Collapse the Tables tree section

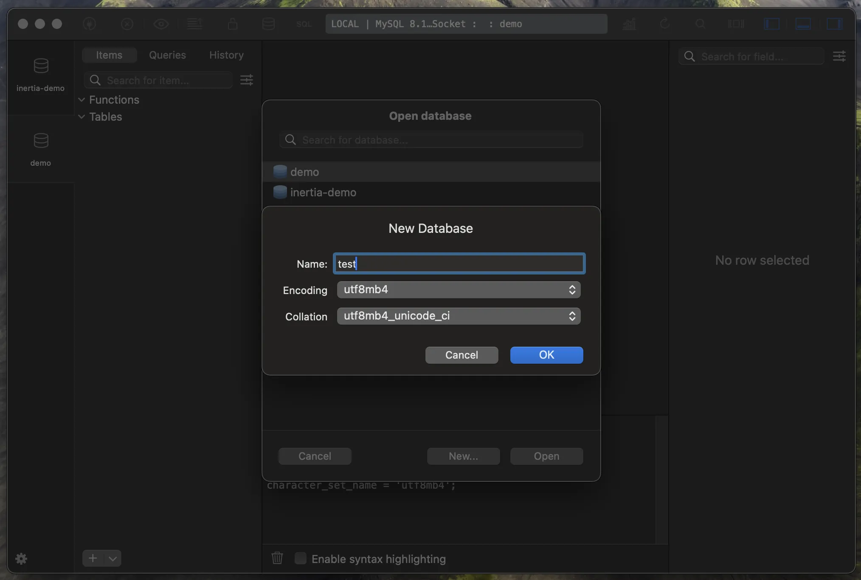click(82, 117)
